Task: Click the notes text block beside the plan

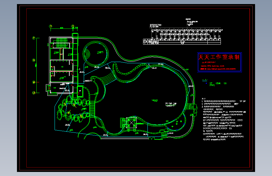Action: [224, 119]
